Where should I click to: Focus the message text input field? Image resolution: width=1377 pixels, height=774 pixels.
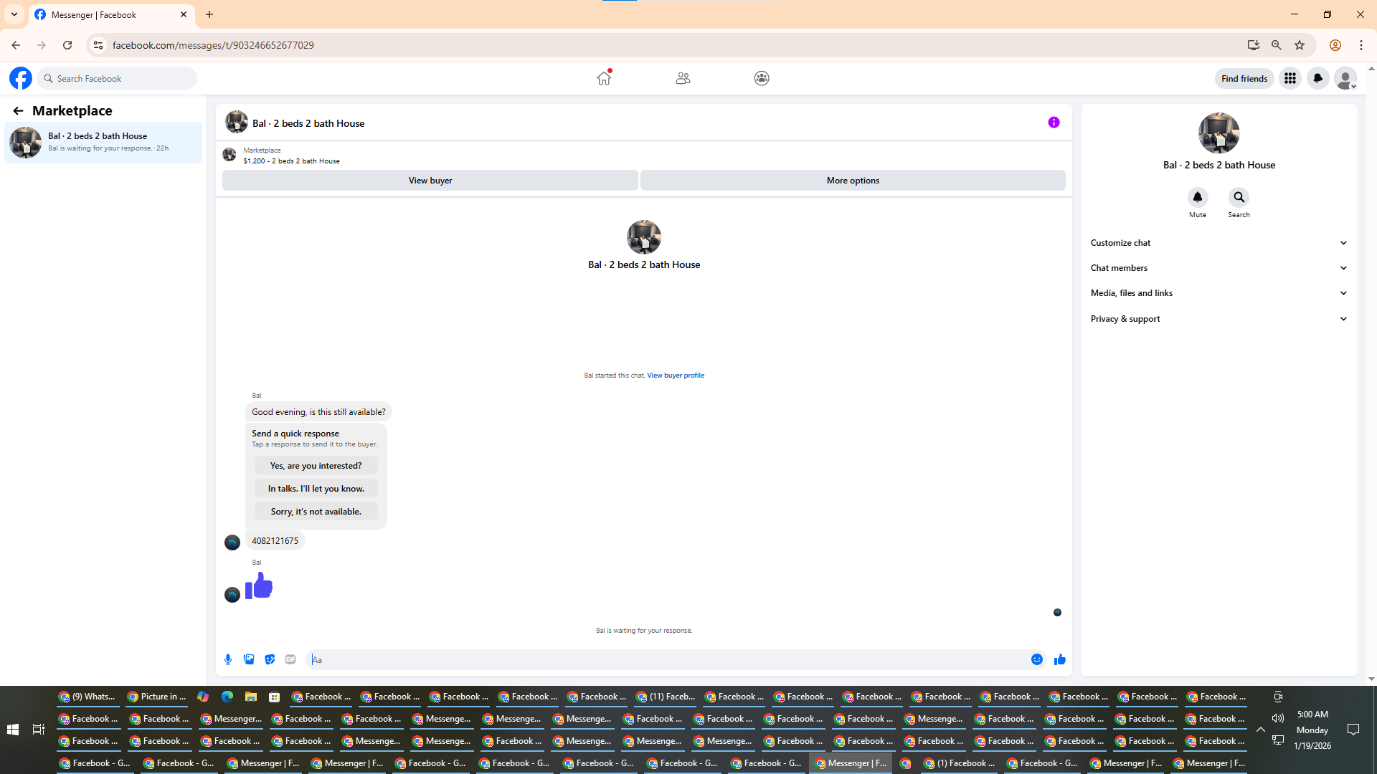tap(667, 659)
